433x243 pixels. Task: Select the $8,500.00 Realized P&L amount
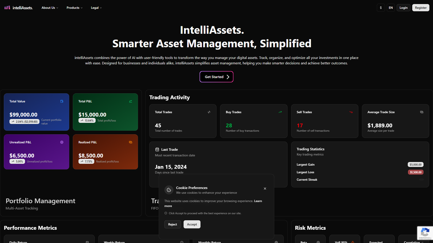91,156
